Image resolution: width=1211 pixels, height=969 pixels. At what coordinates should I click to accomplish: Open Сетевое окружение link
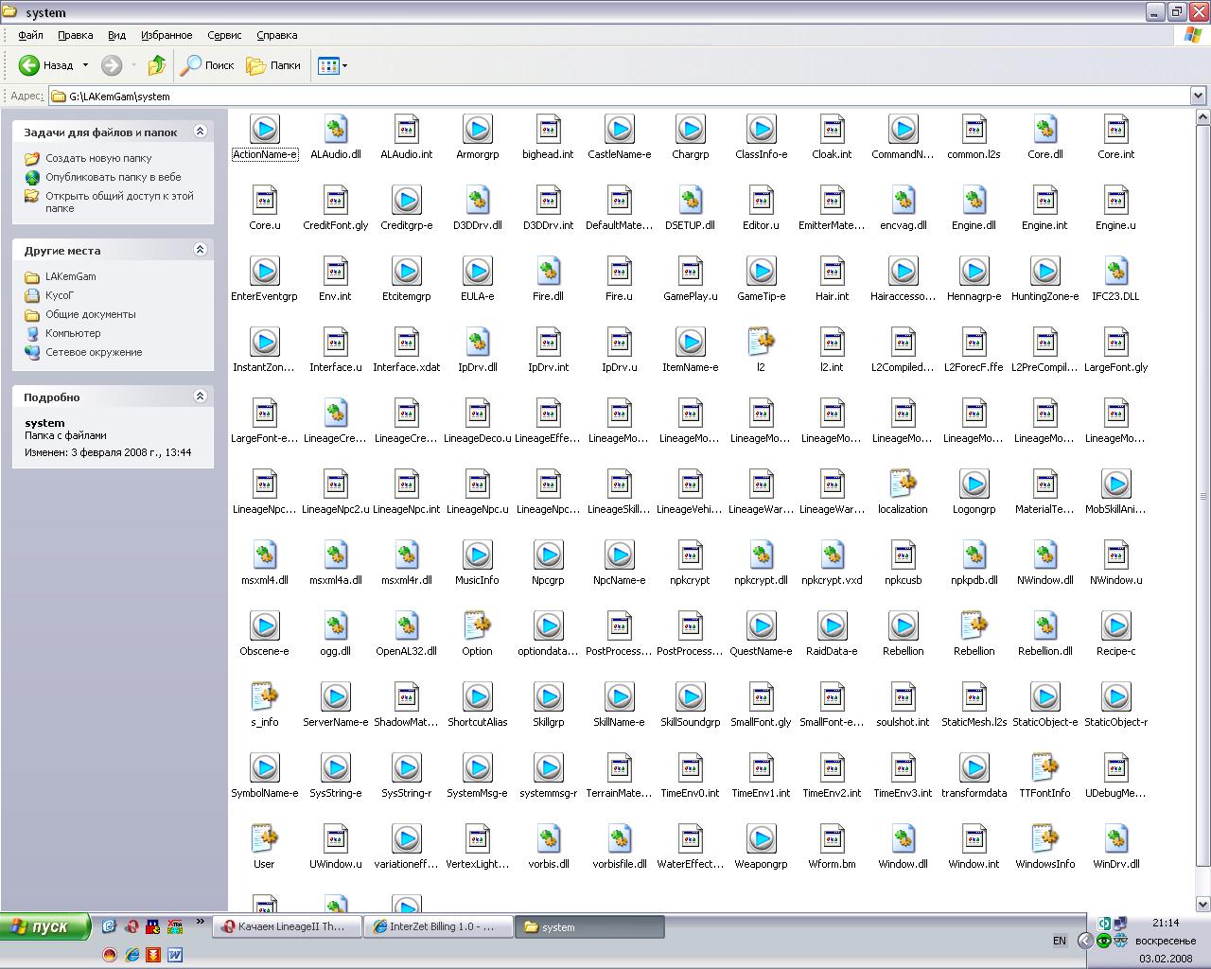click(94, 352)
